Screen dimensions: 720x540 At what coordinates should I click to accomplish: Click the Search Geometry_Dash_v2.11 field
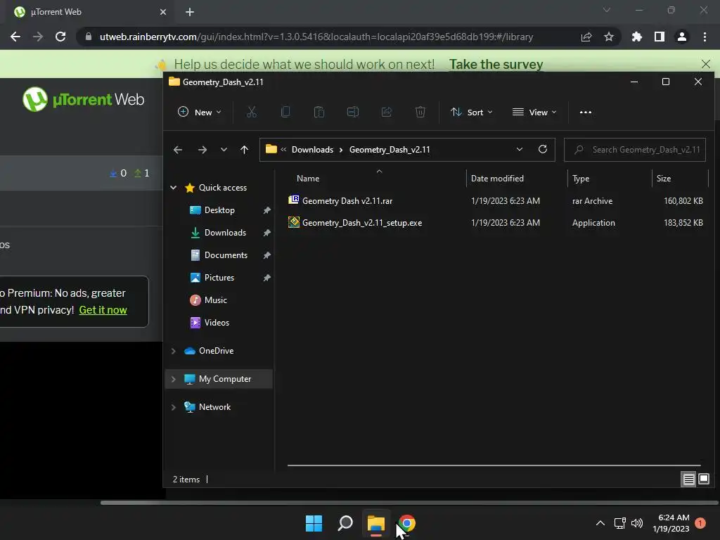[635, 150]
